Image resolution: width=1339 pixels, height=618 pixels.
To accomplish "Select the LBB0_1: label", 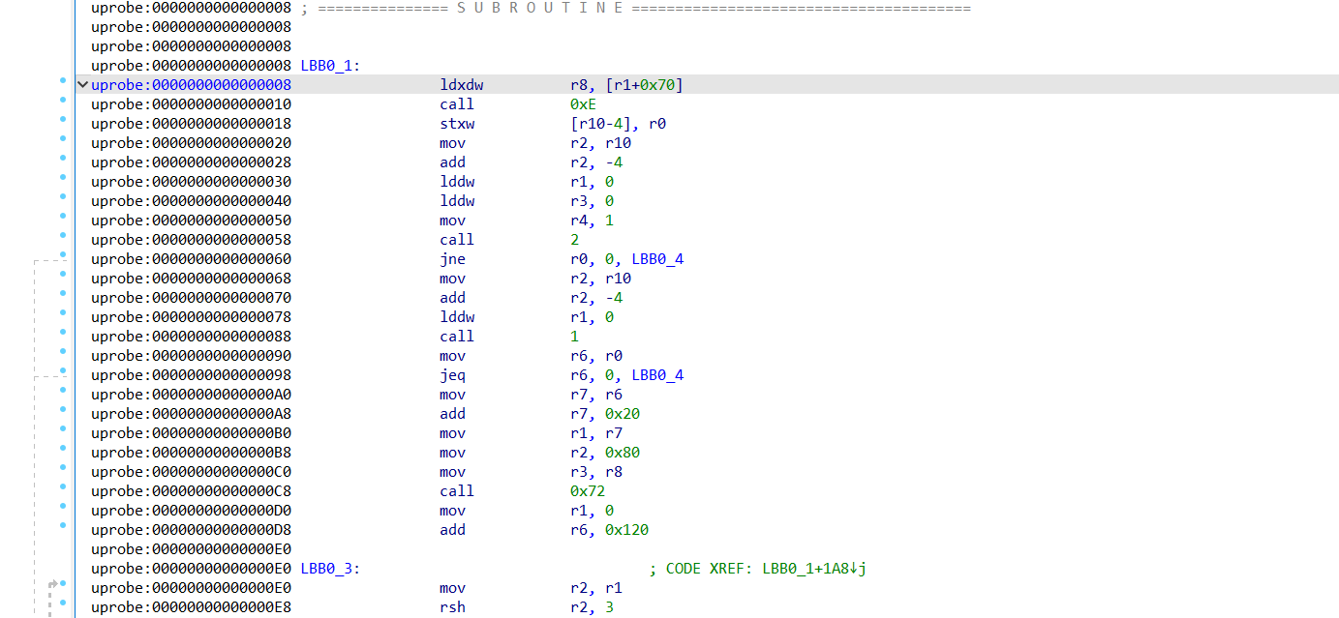I will point(330,66).
